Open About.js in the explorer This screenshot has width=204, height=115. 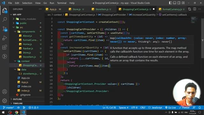pyautogui.click(x=27, y=36)
